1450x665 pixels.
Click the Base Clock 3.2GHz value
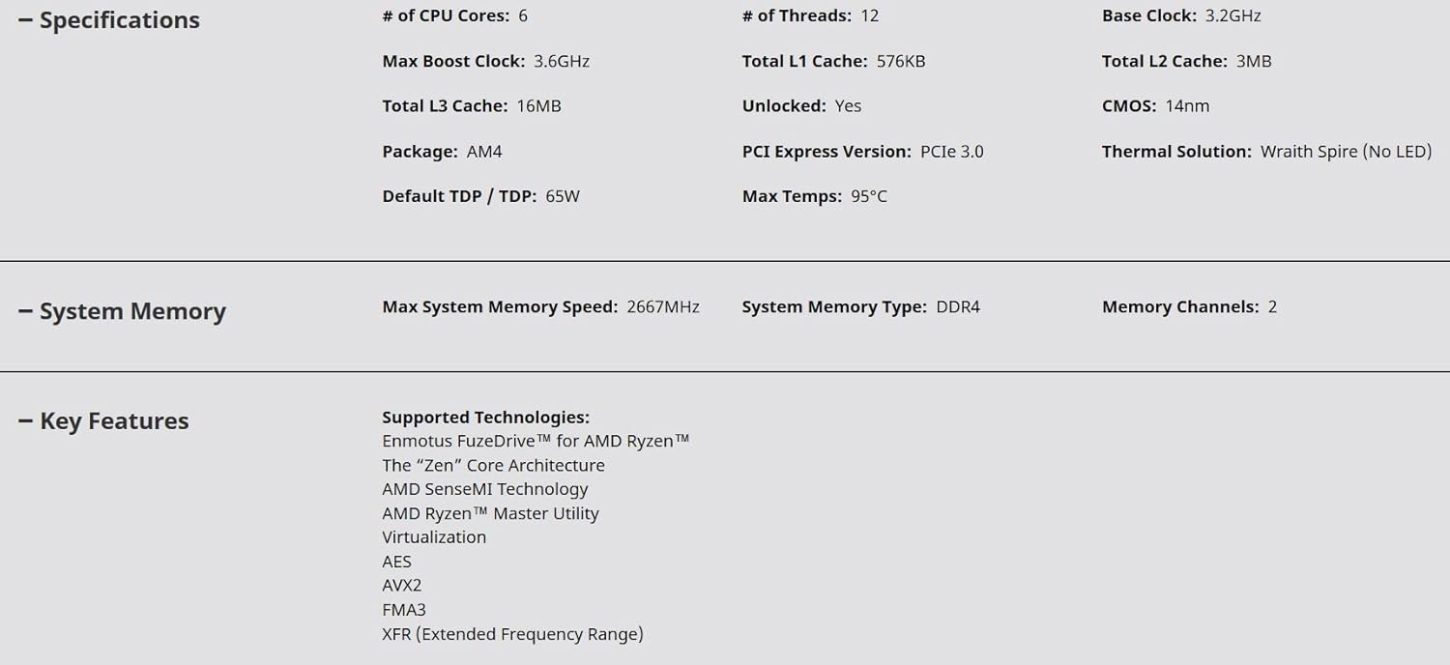point(1232,15)
